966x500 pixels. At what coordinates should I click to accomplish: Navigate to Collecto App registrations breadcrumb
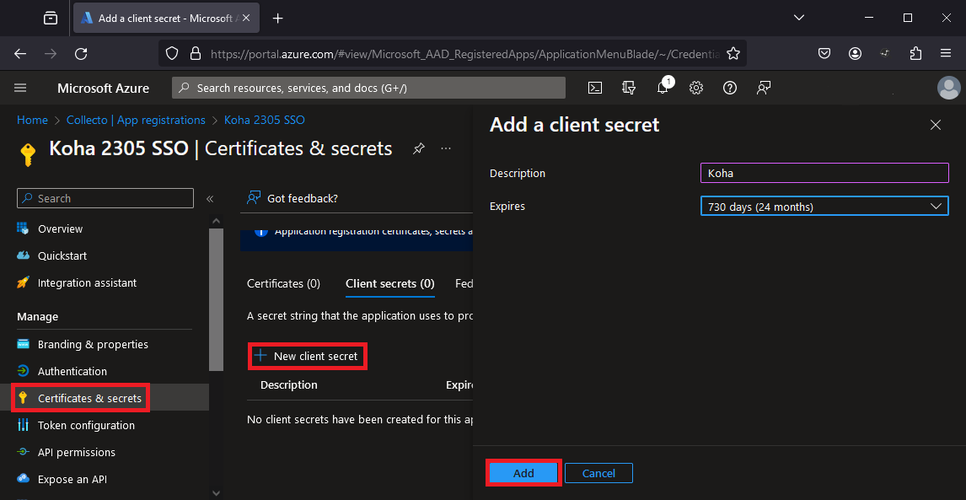(137, 121)
